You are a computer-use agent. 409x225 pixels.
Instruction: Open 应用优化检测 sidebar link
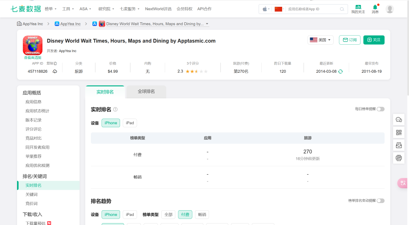click(x=37, y=166)
